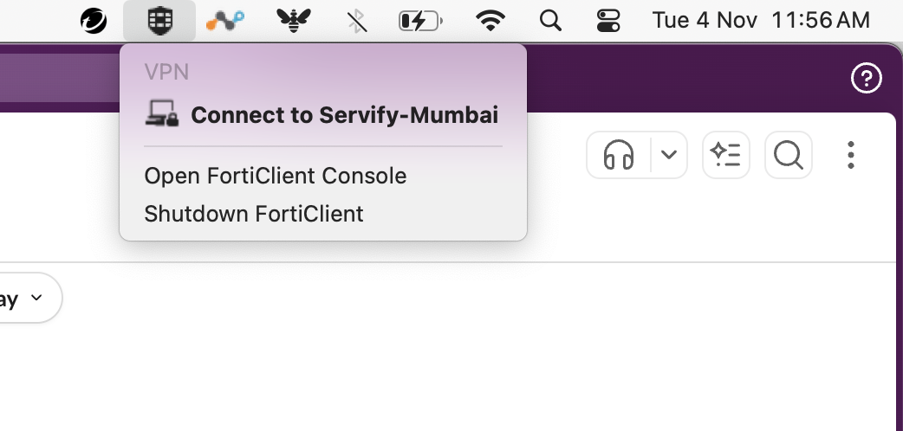Open the Wi-Fi menu bar icon
Viewport: 903px width, 431px height.
(x=491, y=21)
